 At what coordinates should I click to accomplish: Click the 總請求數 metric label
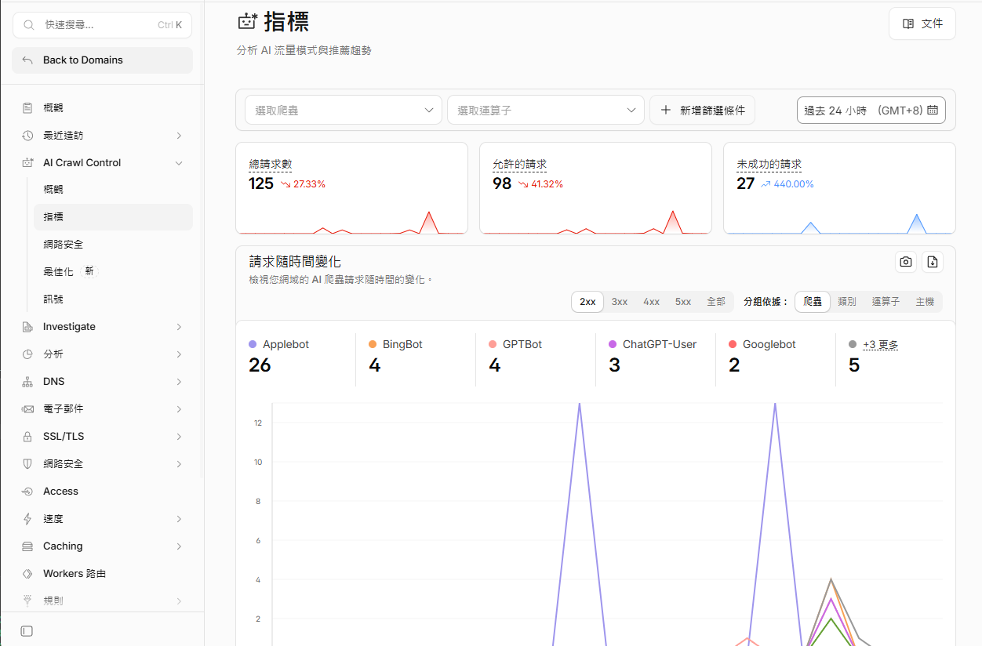pyautogui.click(x=271, y=165)
